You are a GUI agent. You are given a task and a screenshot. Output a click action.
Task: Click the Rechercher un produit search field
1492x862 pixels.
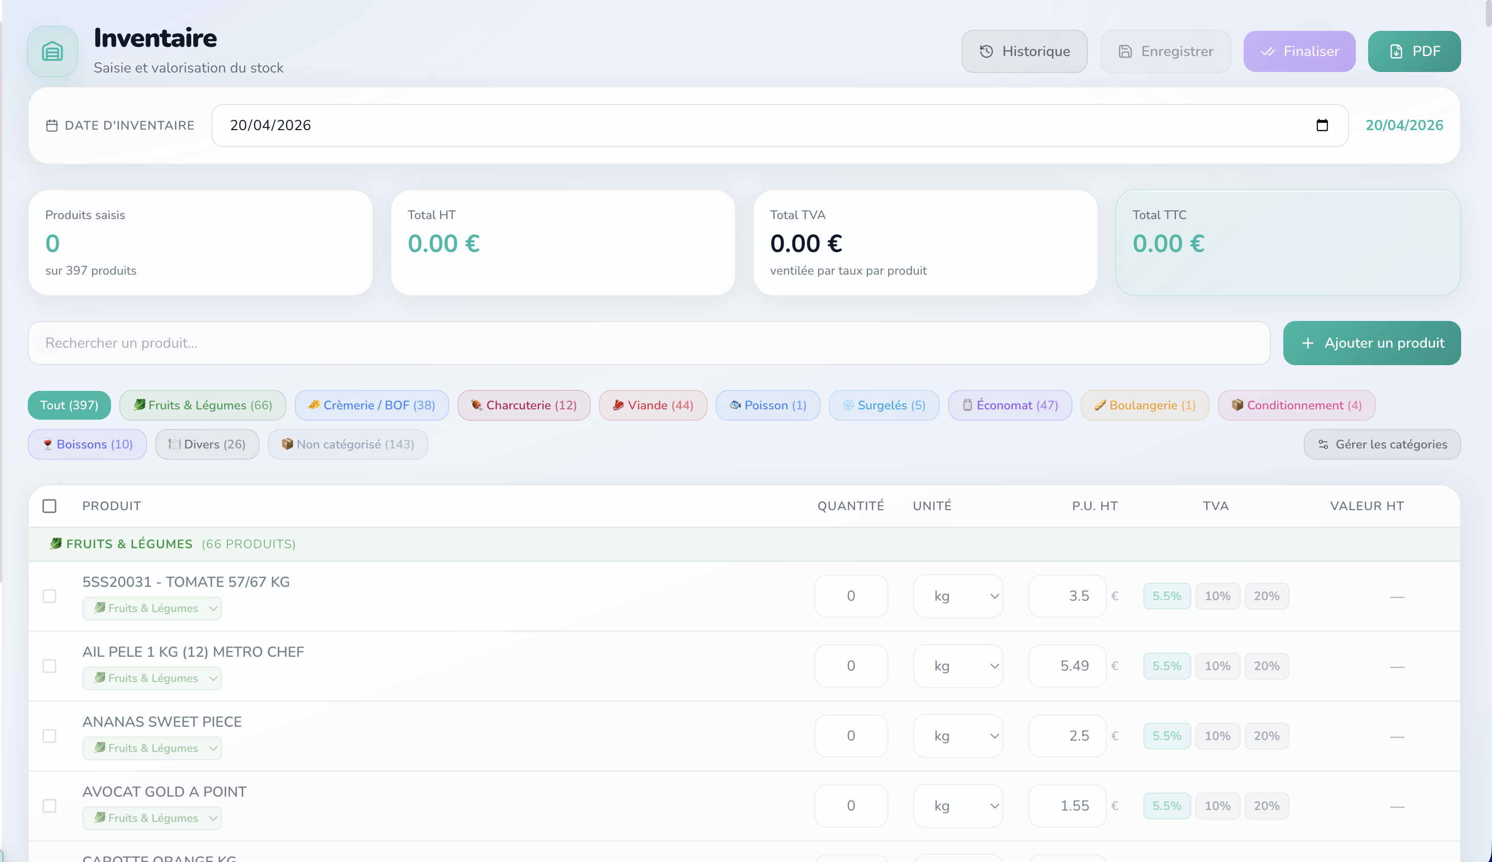coord(649,343)
